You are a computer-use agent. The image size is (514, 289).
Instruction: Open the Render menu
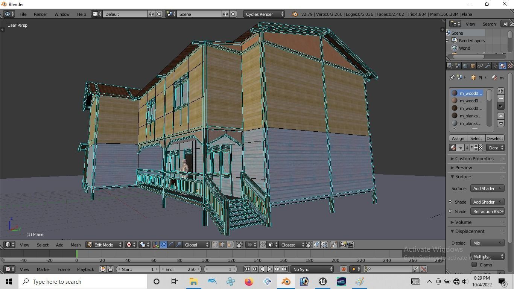coord(40,14)
